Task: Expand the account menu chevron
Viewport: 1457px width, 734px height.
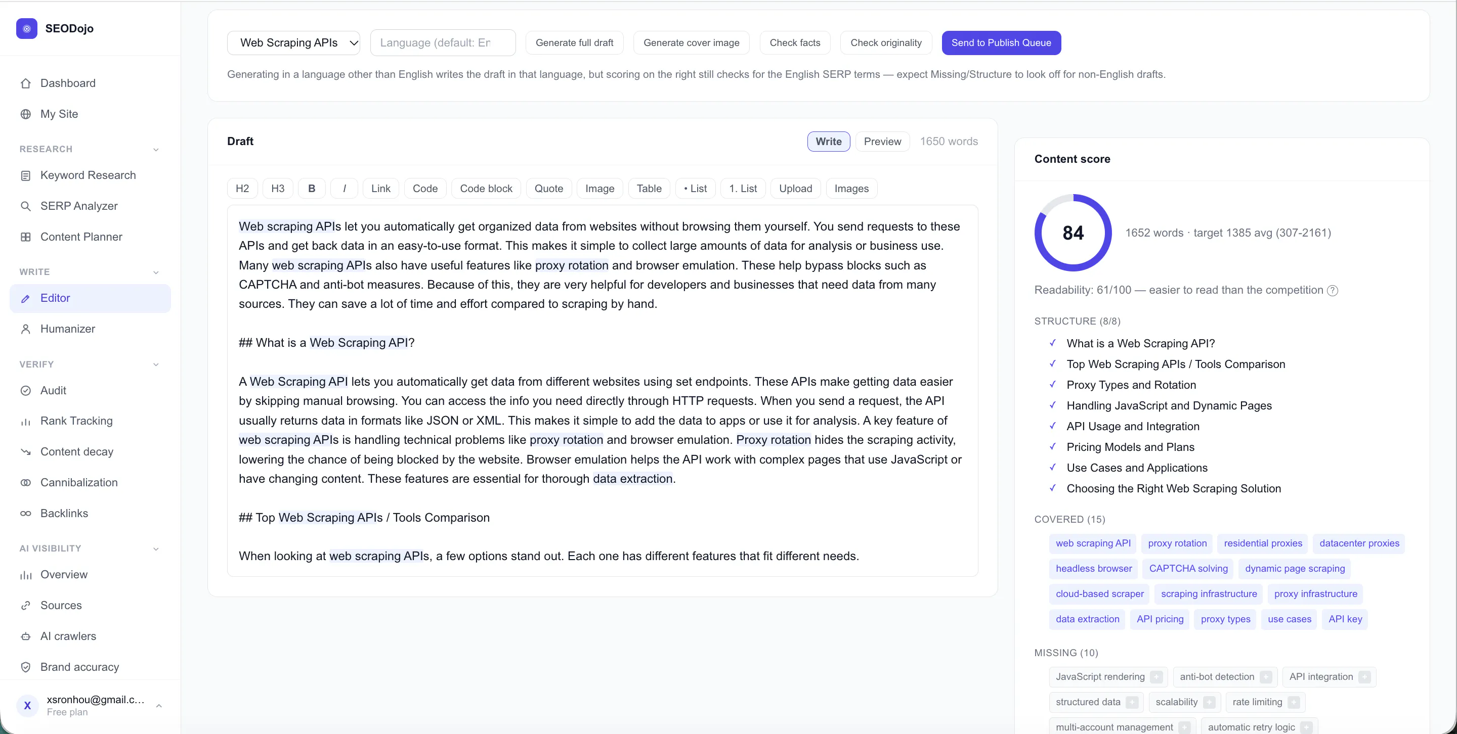Action: tap(159, 706)
